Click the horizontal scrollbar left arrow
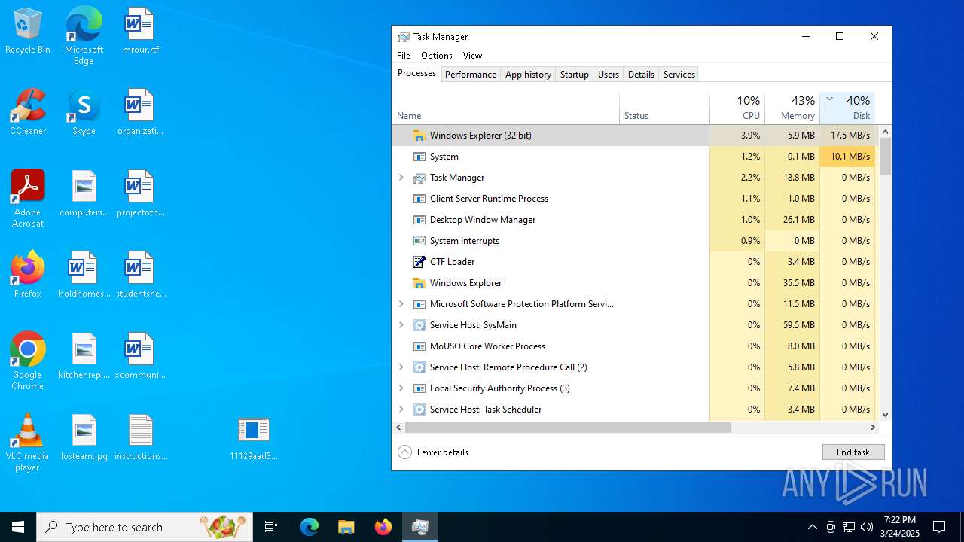Image resolution: width=964 pixels, height=542 pixels. point(399,427)
